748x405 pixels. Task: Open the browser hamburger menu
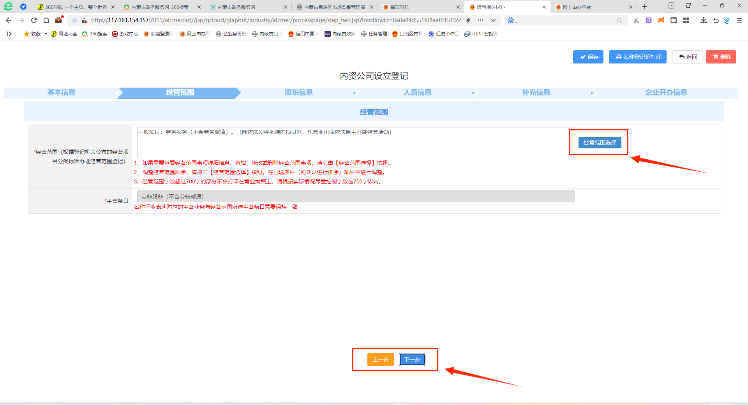pyautogui.click(x=739, y=20)
